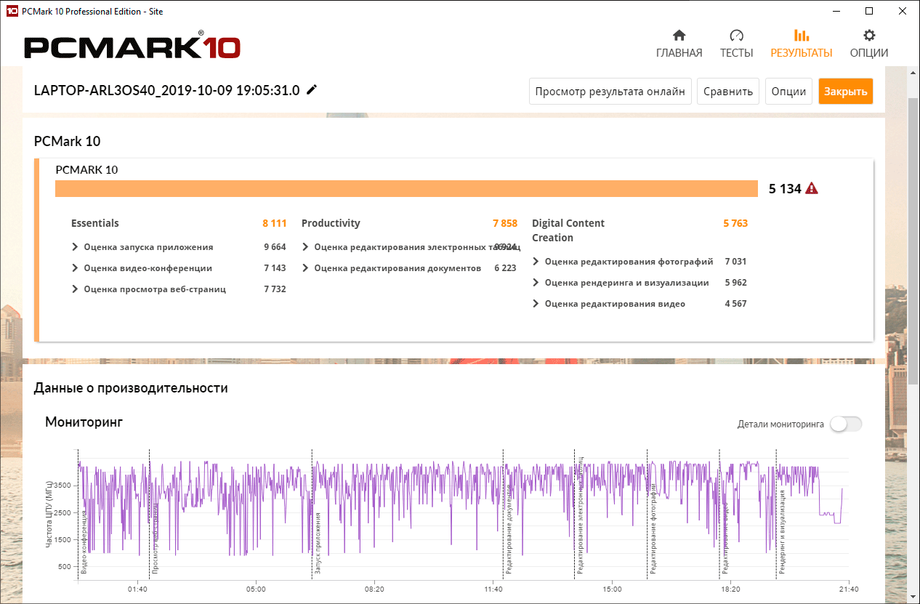Click the Essentials score 8 111
920x604 pixels.
[x=274, y=223]
